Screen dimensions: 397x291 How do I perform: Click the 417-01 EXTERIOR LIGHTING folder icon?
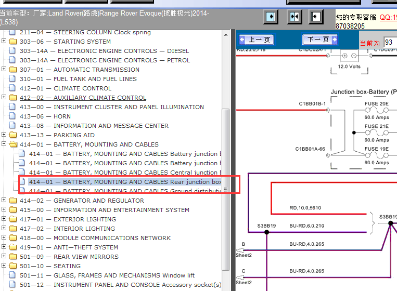(13, 219)
